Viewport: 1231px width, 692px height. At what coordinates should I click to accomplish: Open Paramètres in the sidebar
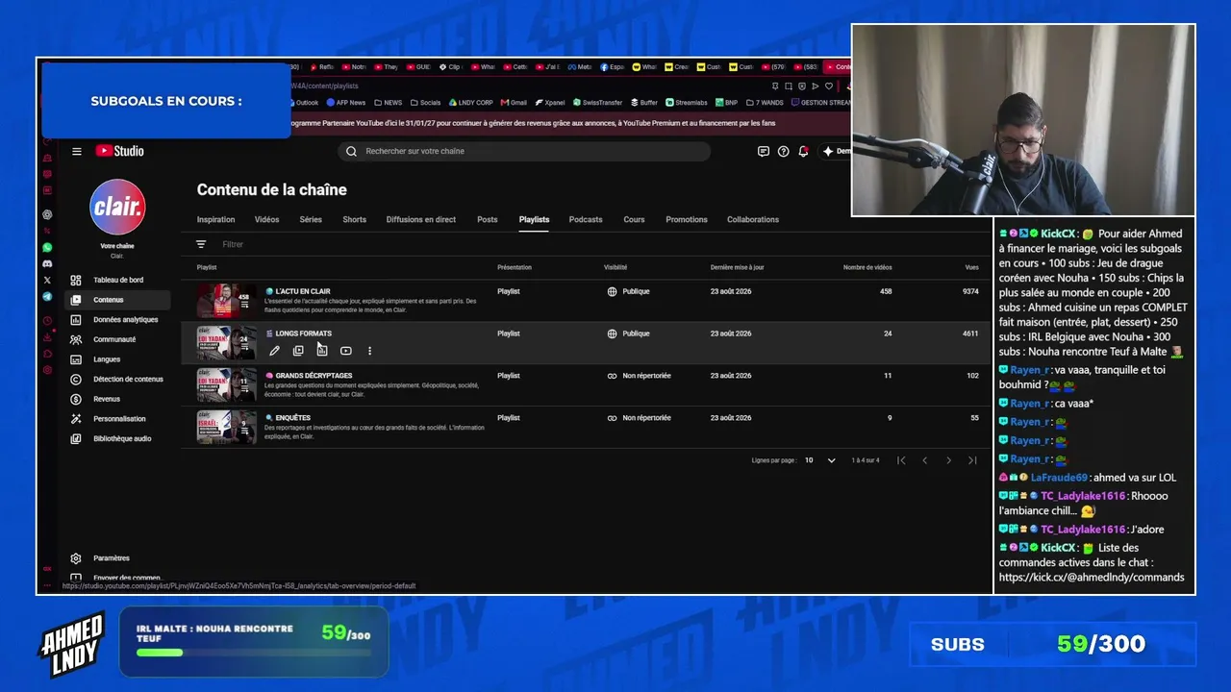pos(117,558)
